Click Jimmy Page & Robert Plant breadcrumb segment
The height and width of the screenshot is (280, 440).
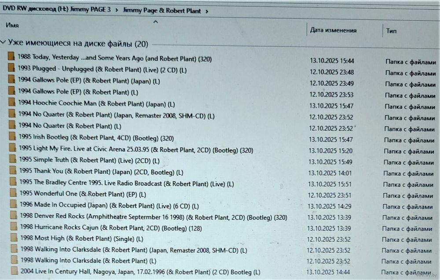click(x=161, y=11)
